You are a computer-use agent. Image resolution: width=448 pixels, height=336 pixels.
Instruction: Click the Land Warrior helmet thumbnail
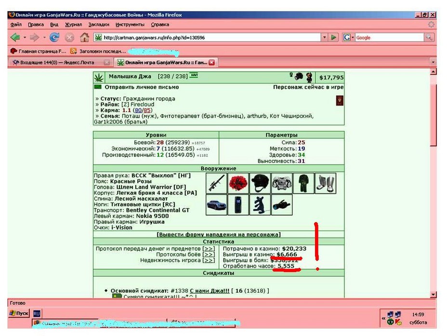tap(260, 183)
